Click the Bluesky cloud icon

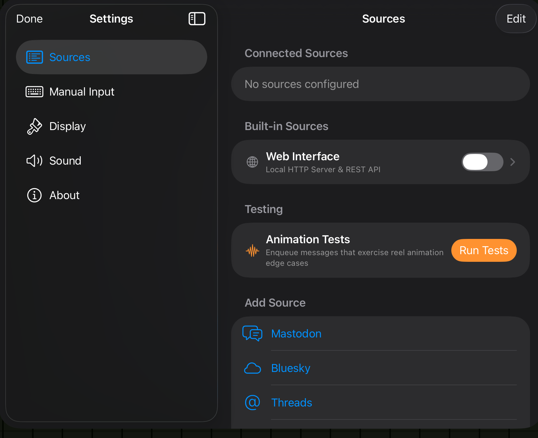click(x=253, y=368)
